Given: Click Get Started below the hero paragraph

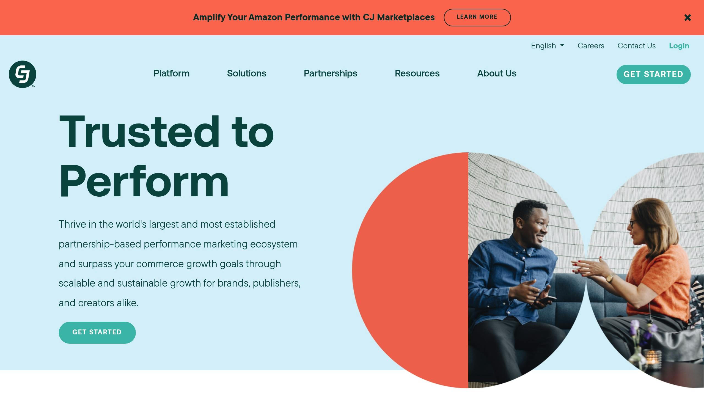Looking at the screenshot, I should pyautogui.click(x=97, y=332).
